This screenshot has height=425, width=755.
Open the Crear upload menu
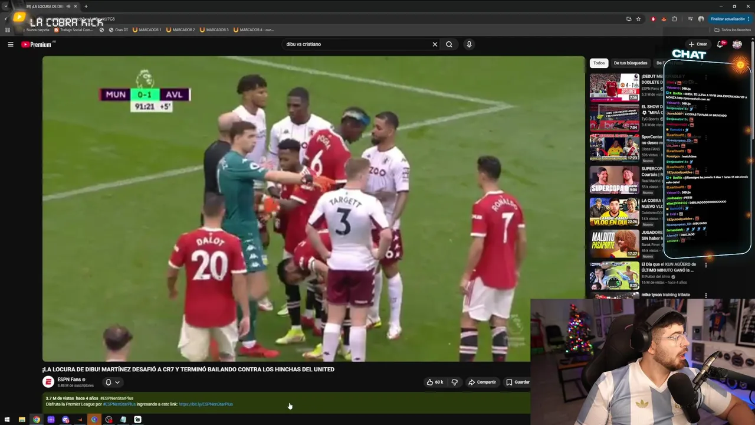coord(698,44)
